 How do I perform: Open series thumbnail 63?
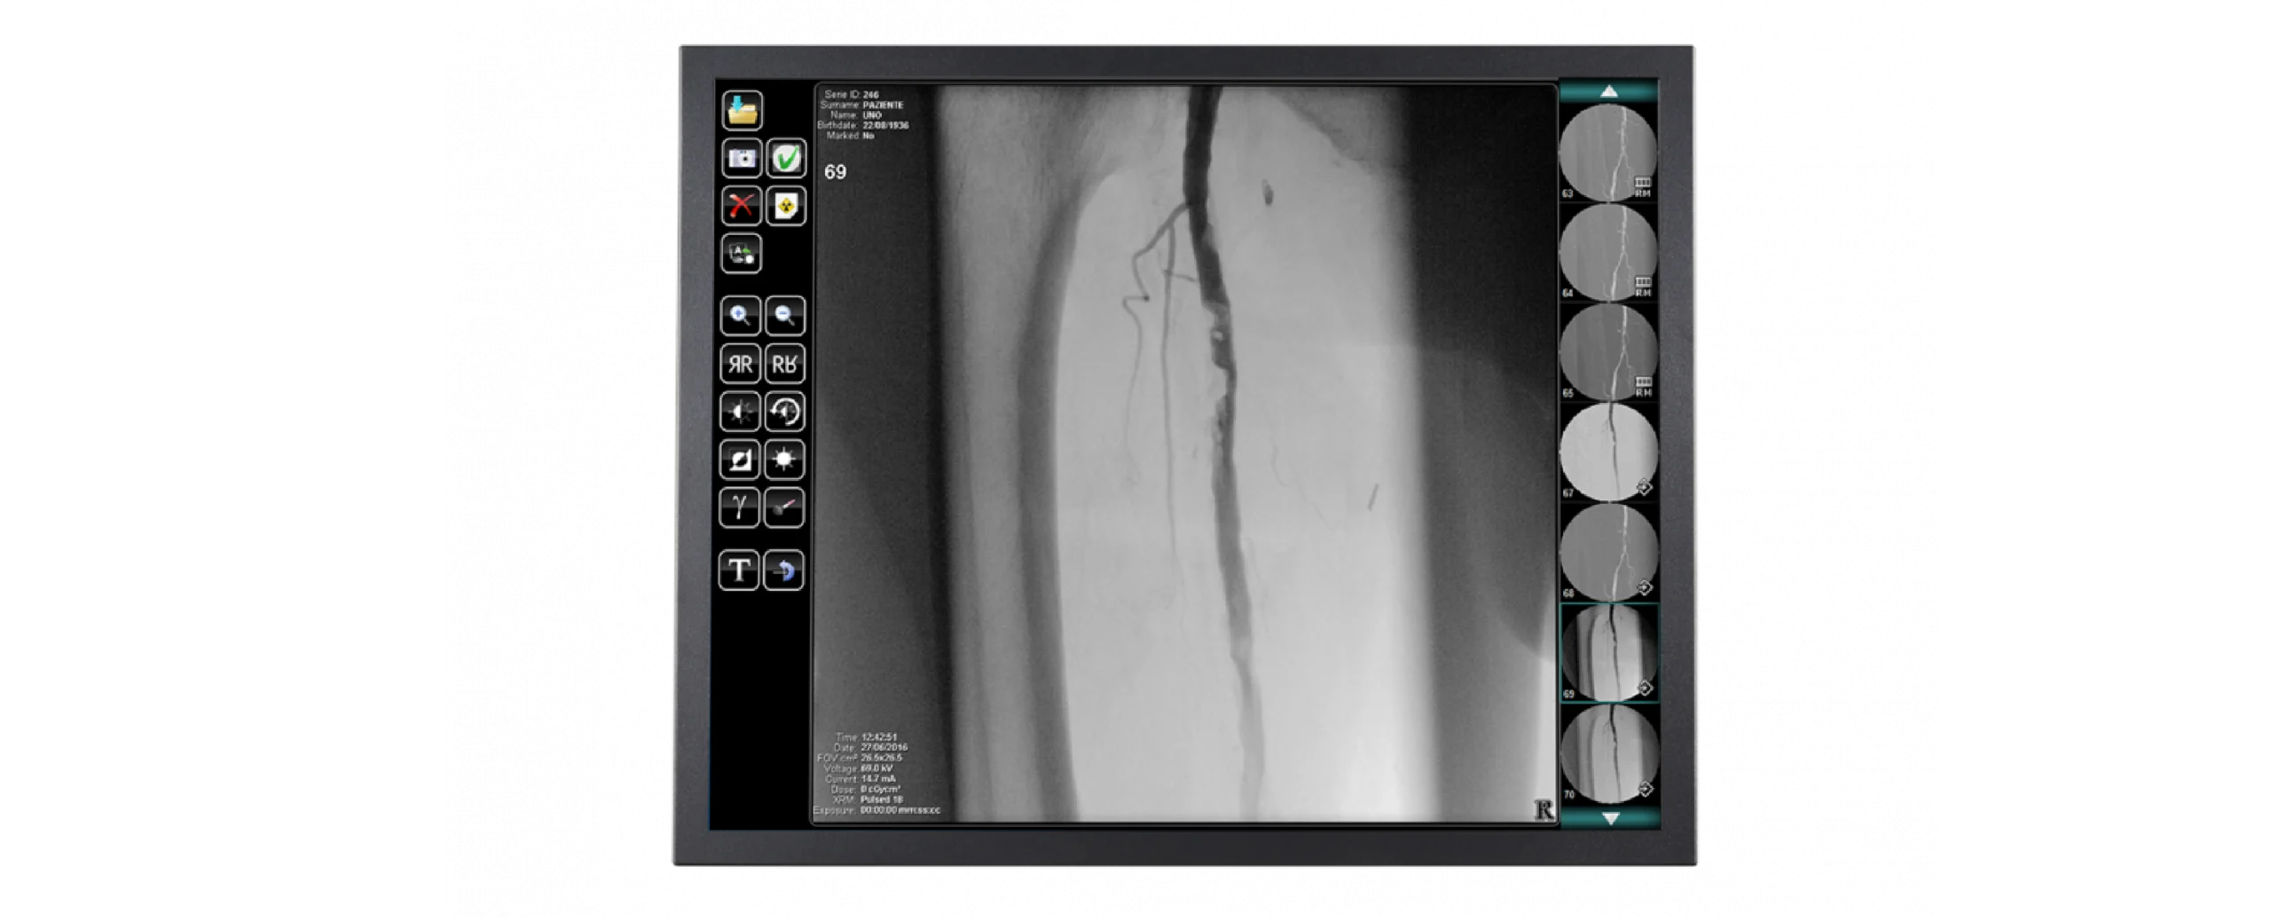[x=1608, y=153]
